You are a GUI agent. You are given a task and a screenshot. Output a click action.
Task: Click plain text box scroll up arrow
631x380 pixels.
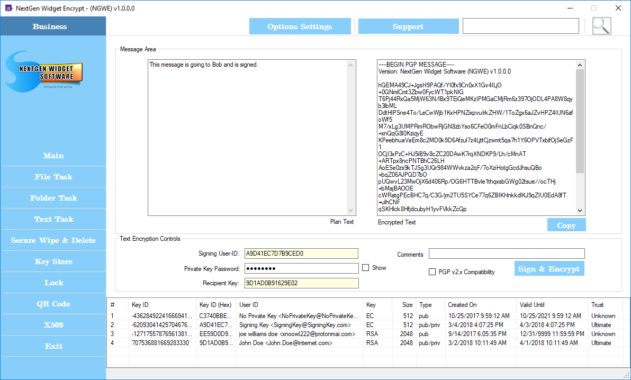click(x=350, y=65)
